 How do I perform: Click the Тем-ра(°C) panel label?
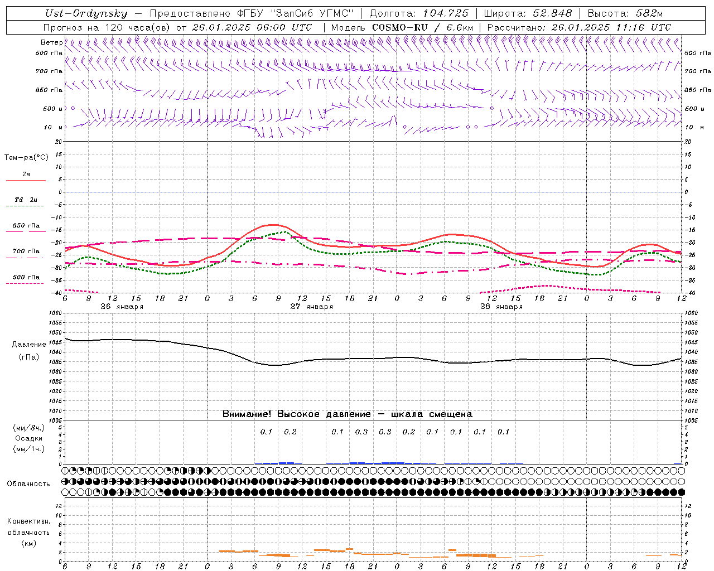click(x=26, y=158)
